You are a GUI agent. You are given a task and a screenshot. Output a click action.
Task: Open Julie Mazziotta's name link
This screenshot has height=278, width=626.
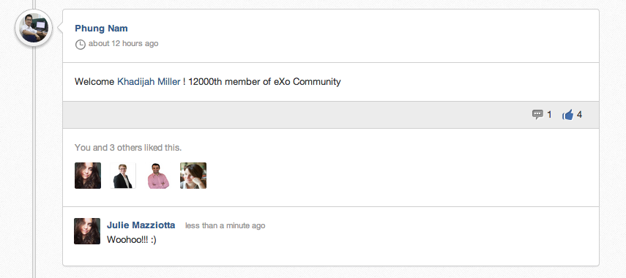(141, 225)
